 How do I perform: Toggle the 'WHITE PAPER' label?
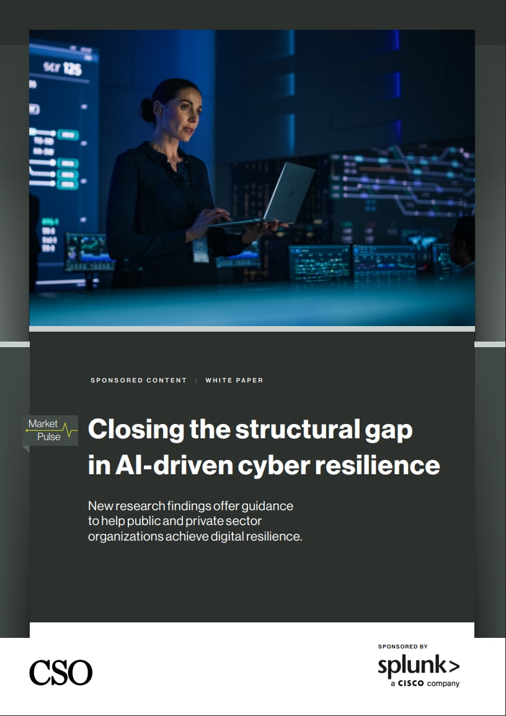[234, 380]
